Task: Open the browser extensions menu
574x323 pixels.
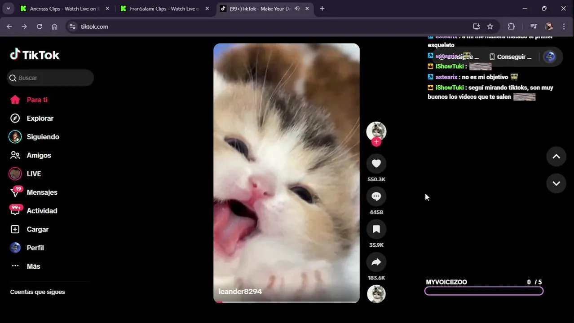Action: [x=511, y=26]
